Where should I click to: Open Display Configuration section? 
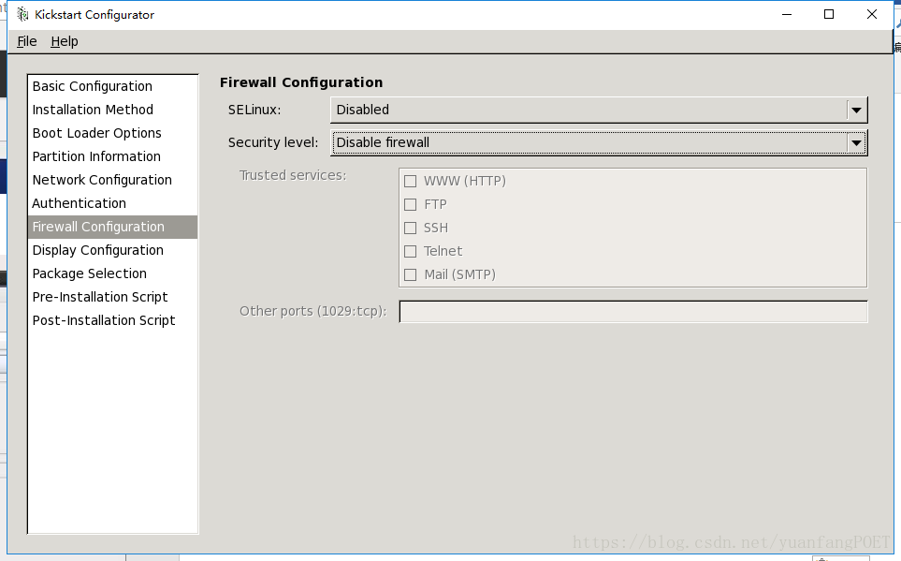click(112, 250)
